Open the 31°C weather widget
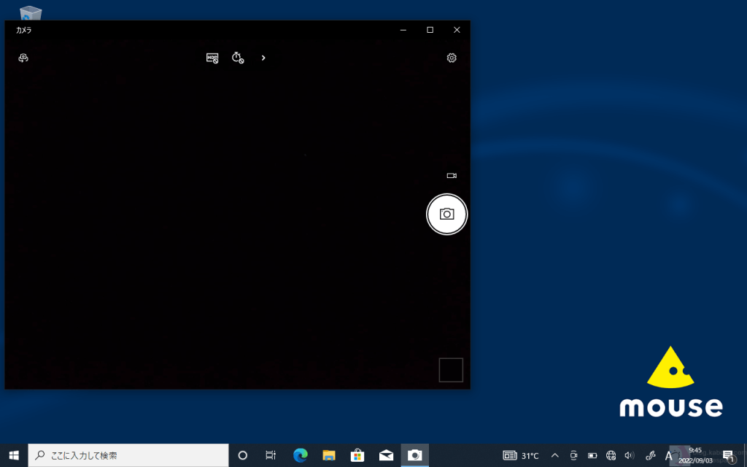The image size is (747, 467). [522, 455]
